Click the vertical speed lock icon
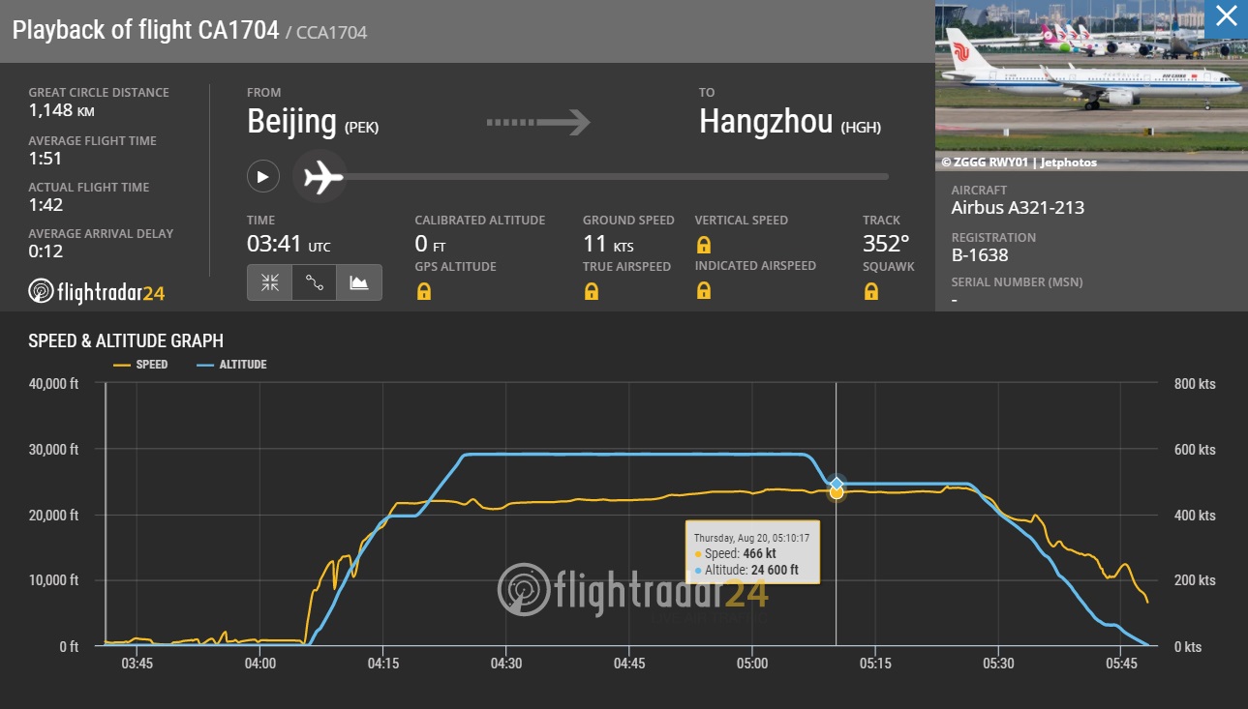 (704, 245)
